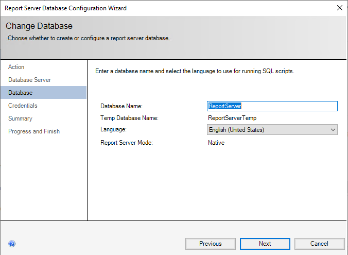Click the Language field label
Viewport: 348px width, 255px height.
(113, 130)
